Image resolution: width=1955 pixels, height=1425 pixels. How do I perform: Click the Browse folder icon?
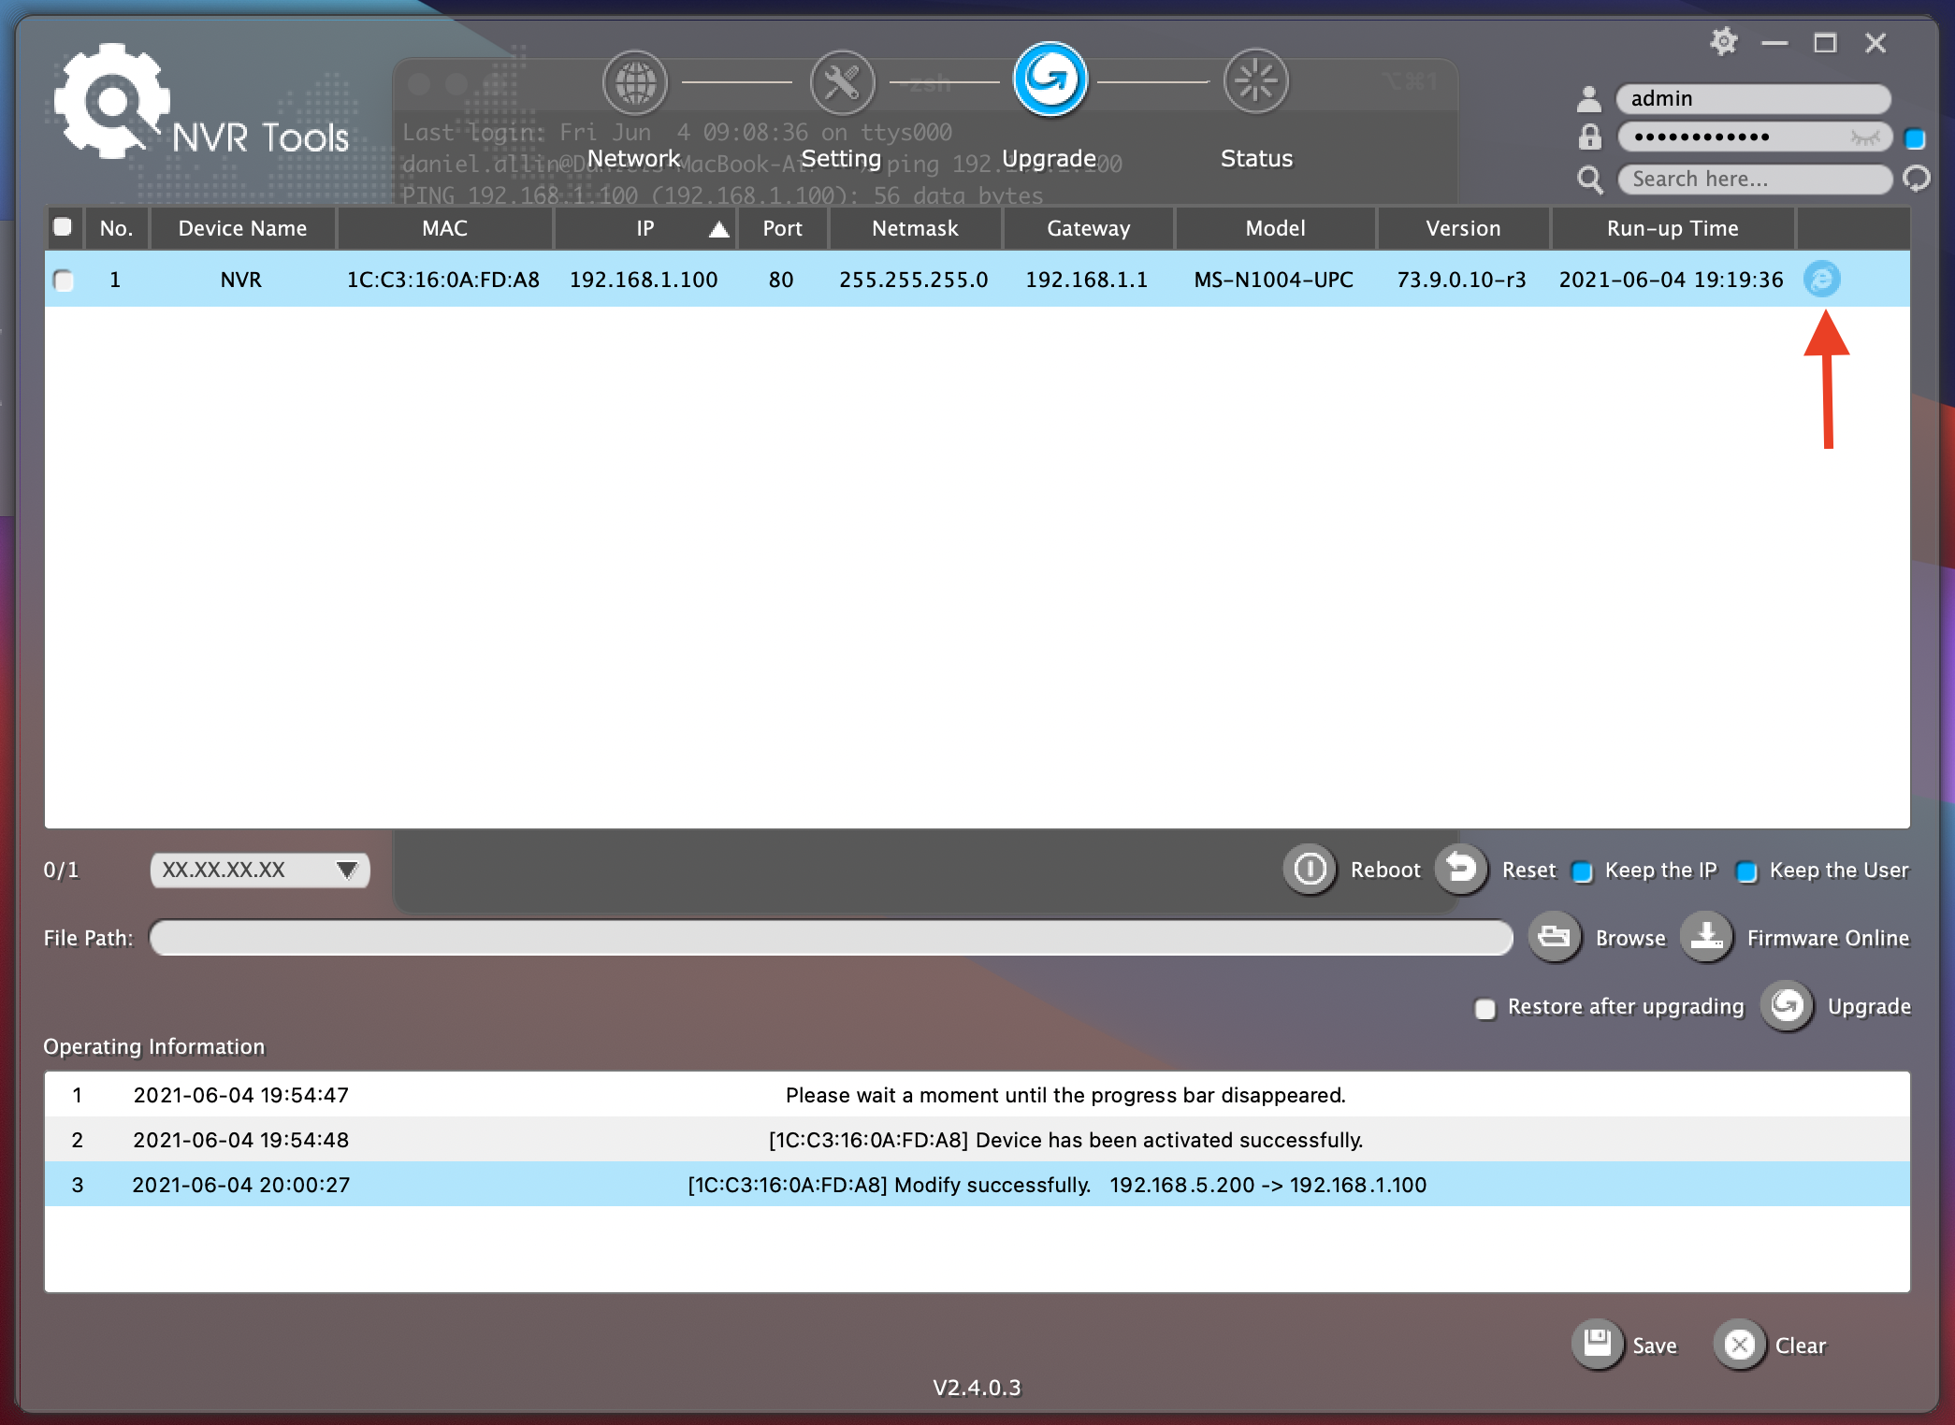[1555, 937]
